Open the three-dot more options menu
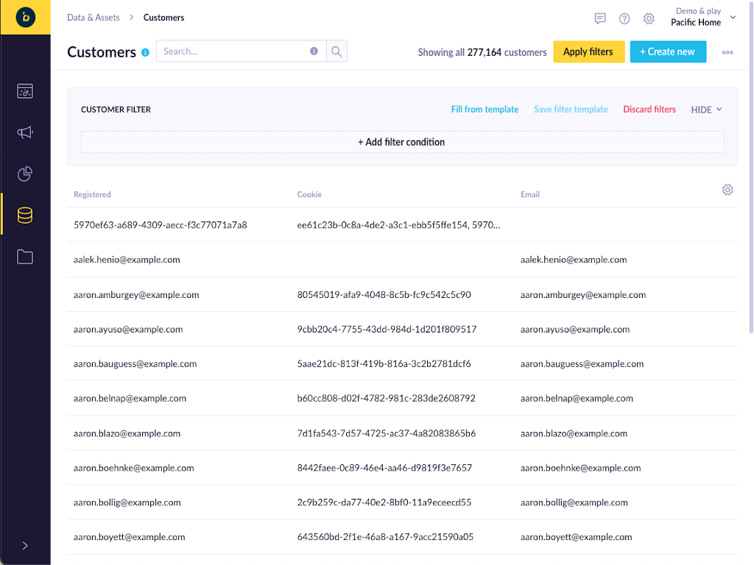This screenshot has width=754, height=565. tap(727, 52)
